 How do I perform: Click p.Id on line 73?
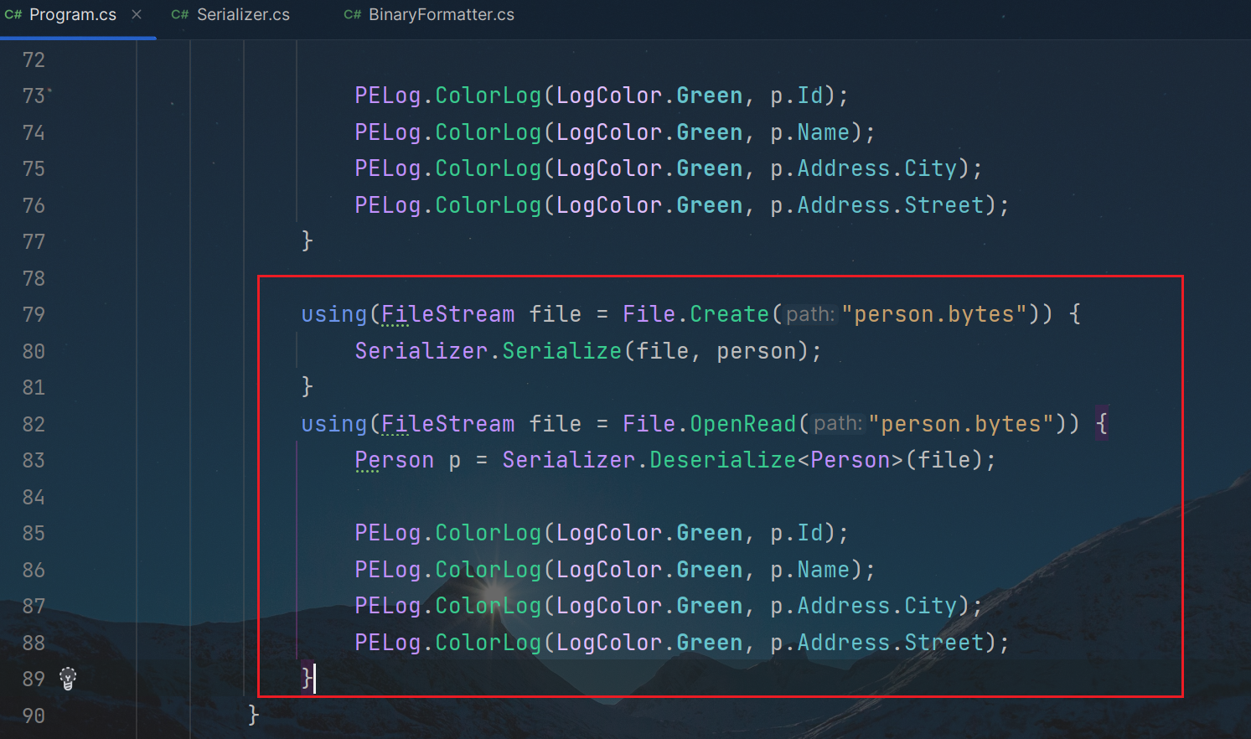pos(797,96)
